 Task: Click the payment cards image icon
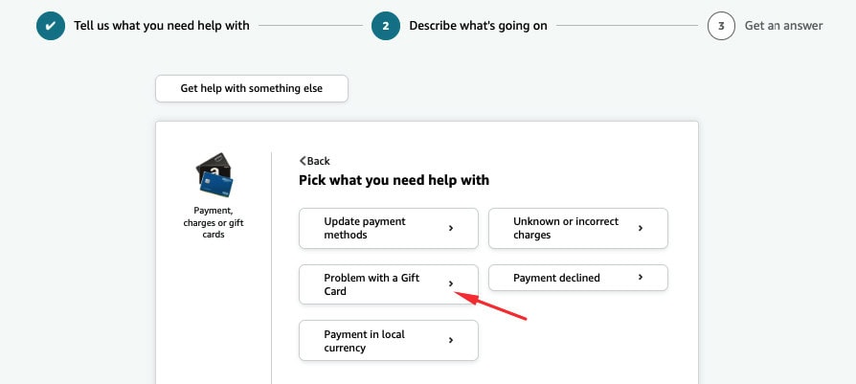(x=214, y=173)
